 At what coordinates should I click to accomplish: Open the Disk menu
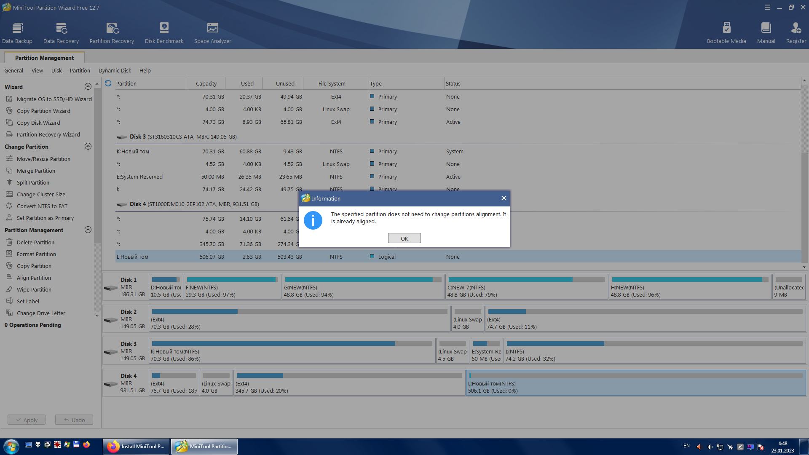pos(56,70)
